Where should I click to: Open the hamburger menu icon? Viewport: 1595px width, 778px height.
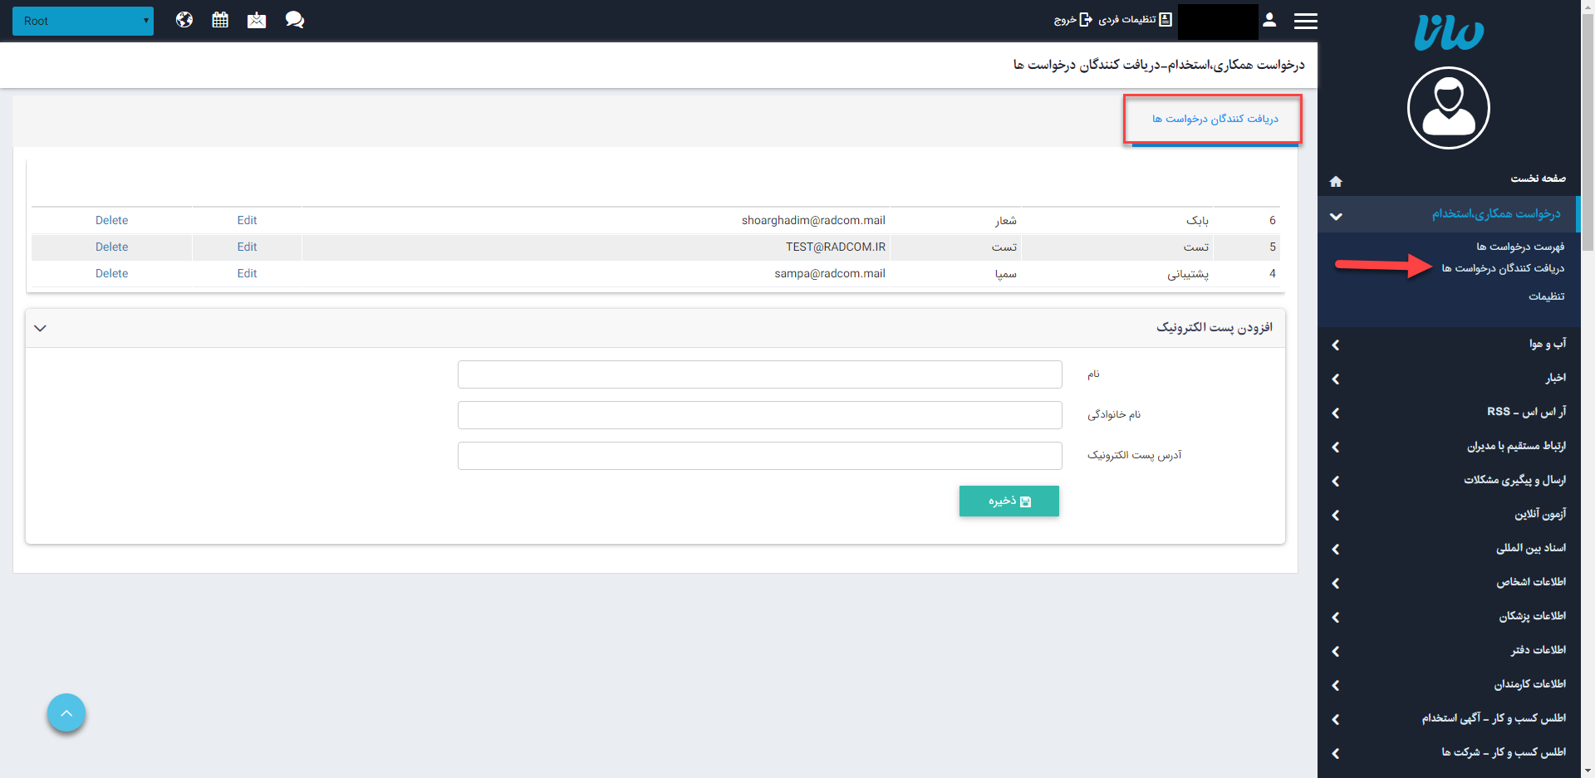(x=1305, y=21)
